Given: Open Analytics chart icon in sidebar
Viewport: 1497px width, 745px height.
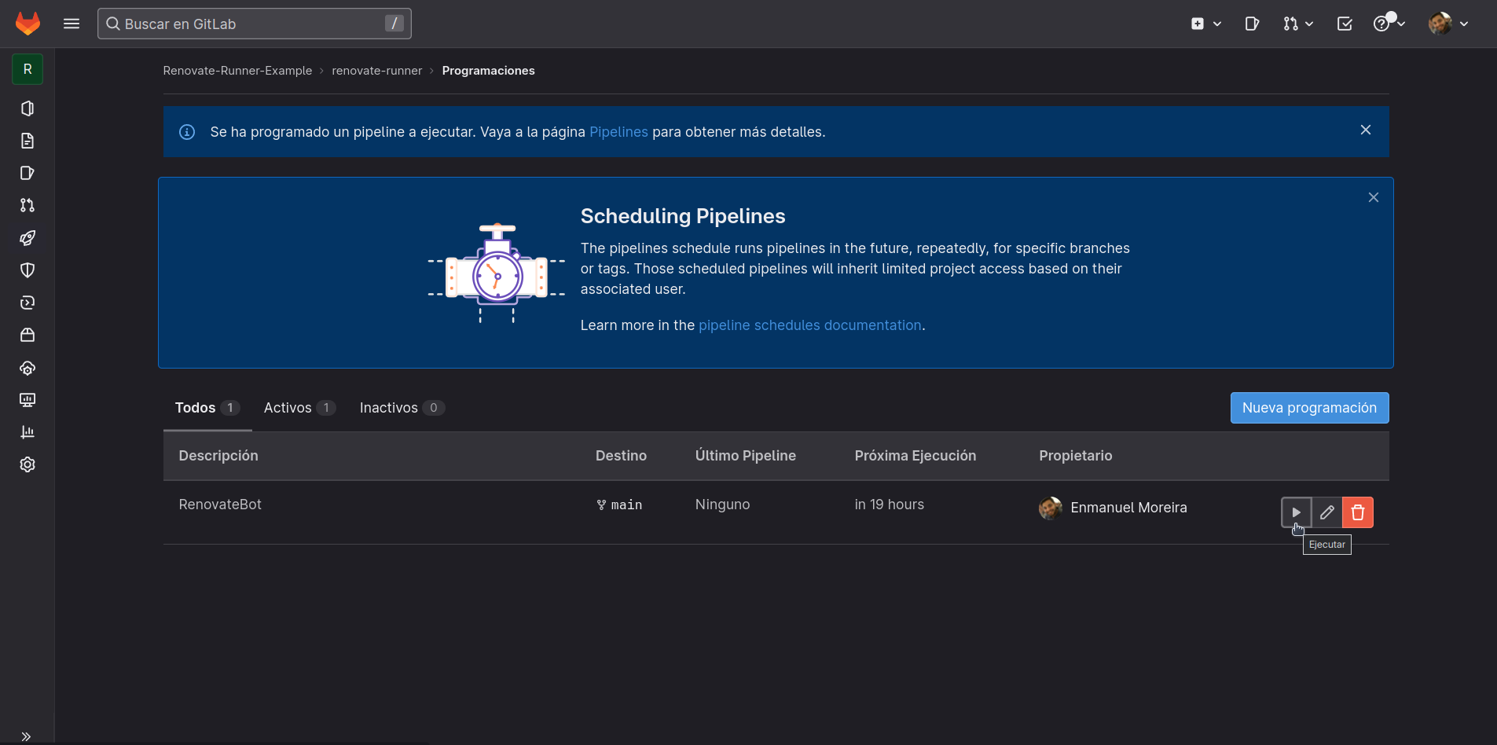Looking at the screenshot, I should 28,432.
